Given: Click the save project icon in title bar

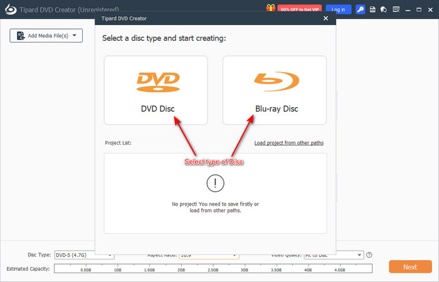Looking at the screenshot, I should pos(373,9).
